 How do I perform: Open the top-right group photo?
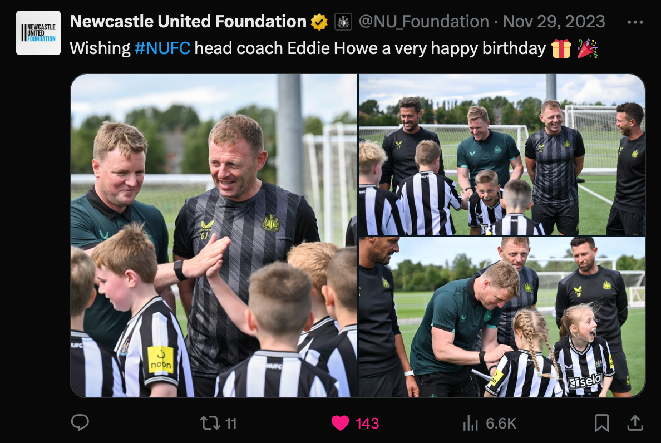coord(502,154)
